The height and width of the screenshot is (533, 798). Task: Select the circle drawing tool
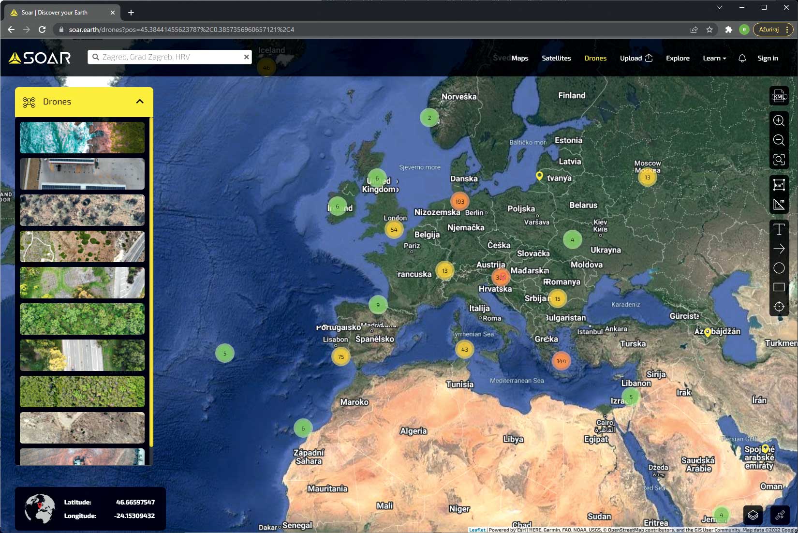[779, 268]
